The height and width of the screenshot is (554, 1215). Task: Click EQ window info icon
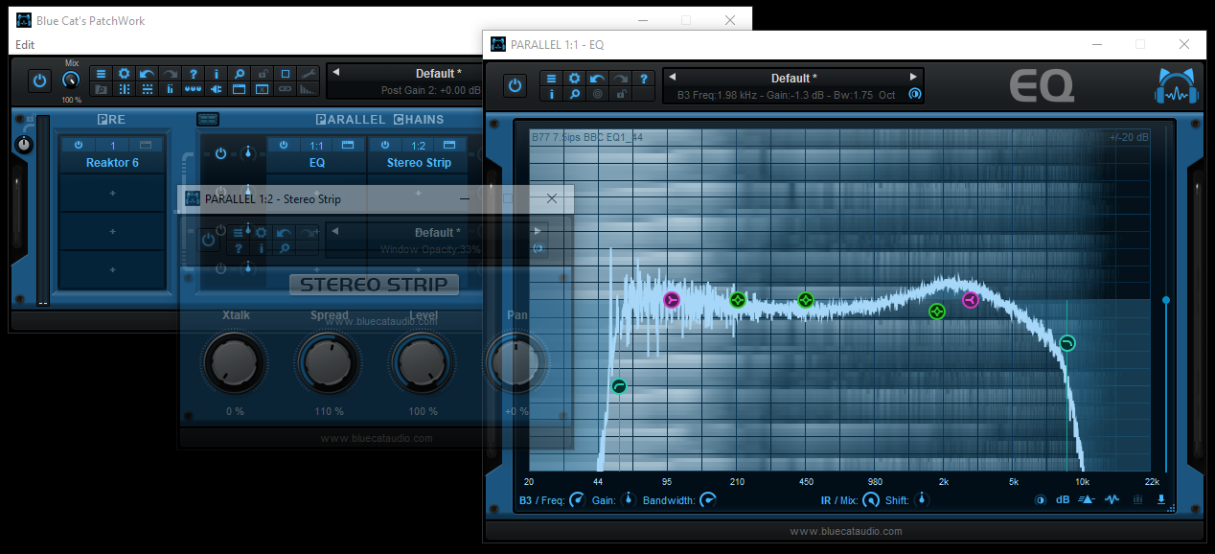[551, 94]
